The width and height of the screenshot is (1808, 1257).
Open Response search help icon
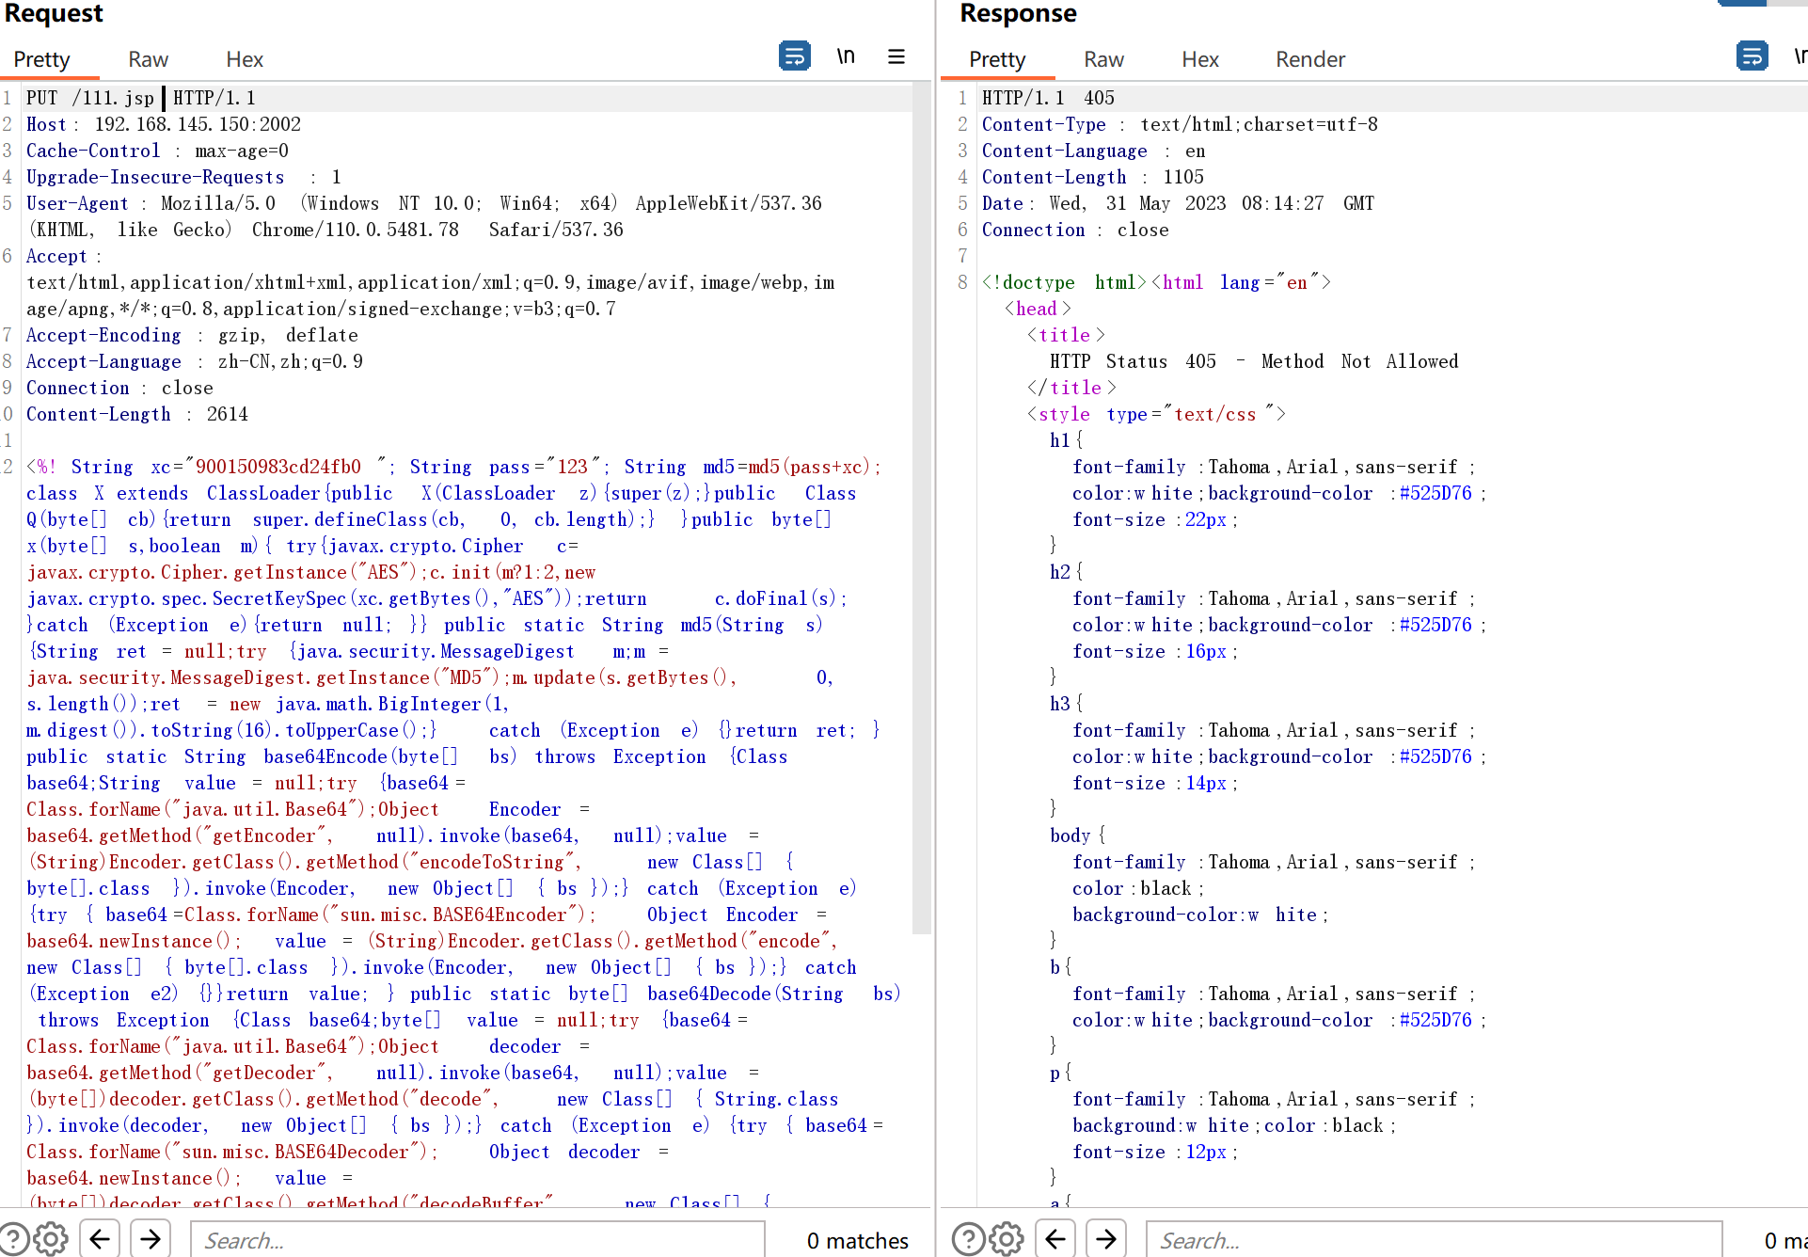click(x=969, y=1239)
